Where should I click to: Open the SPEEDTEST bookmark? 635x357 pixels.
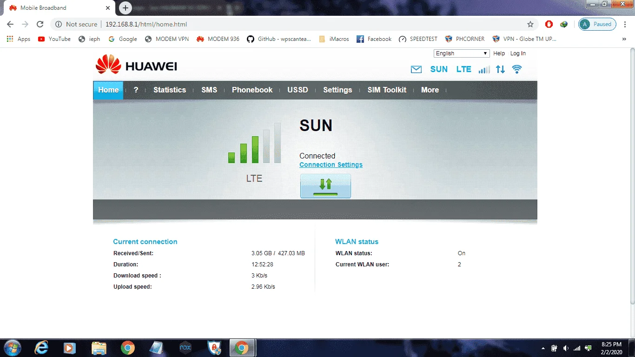pos(418,39)
